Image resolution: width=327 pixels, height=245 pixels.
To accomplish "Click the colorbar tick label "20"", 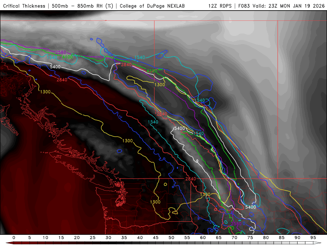I will pyautogui.click(x=77, y=238).
